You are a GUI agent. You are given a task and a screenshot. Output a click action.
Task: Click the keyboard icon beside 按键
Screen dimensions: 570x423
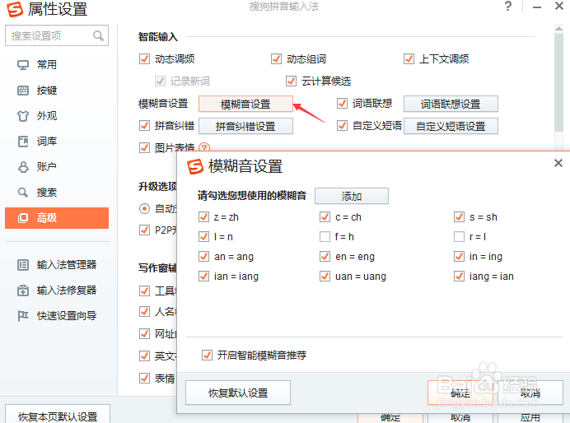pos(23,91)
